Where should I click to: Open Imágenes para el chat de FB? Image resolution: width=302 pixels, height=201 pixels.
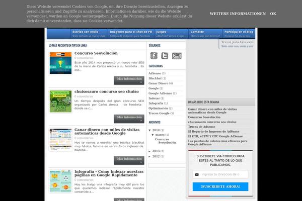[131, 34]
